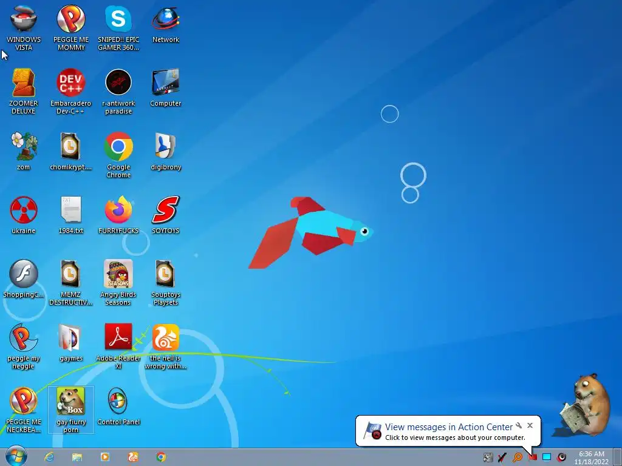Image resolution: width=622 pixels, height=466 pixels.
Task: Select the peggle my heggle icon
Action: pyautogui.click(x=24, y=346)
